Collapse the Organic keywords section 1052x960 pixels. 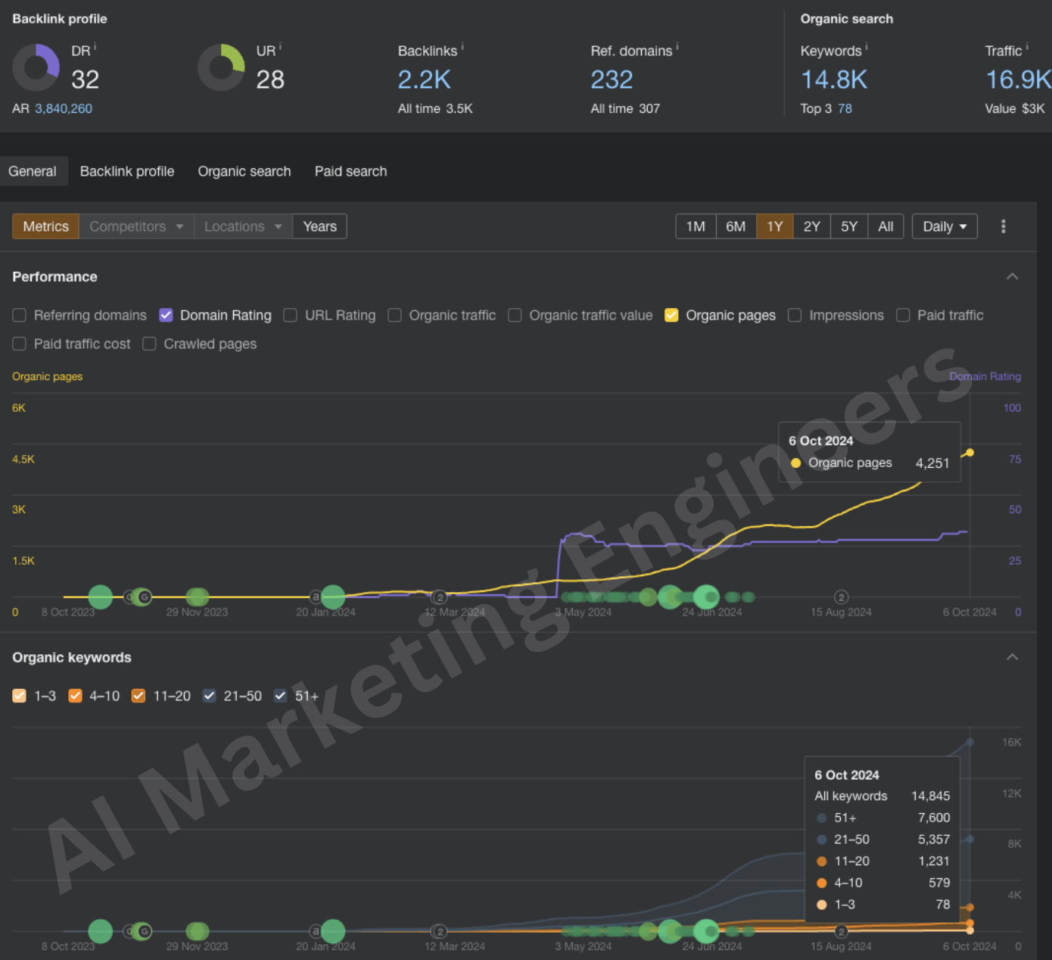pyautogui.click(x=1012, y=657)
